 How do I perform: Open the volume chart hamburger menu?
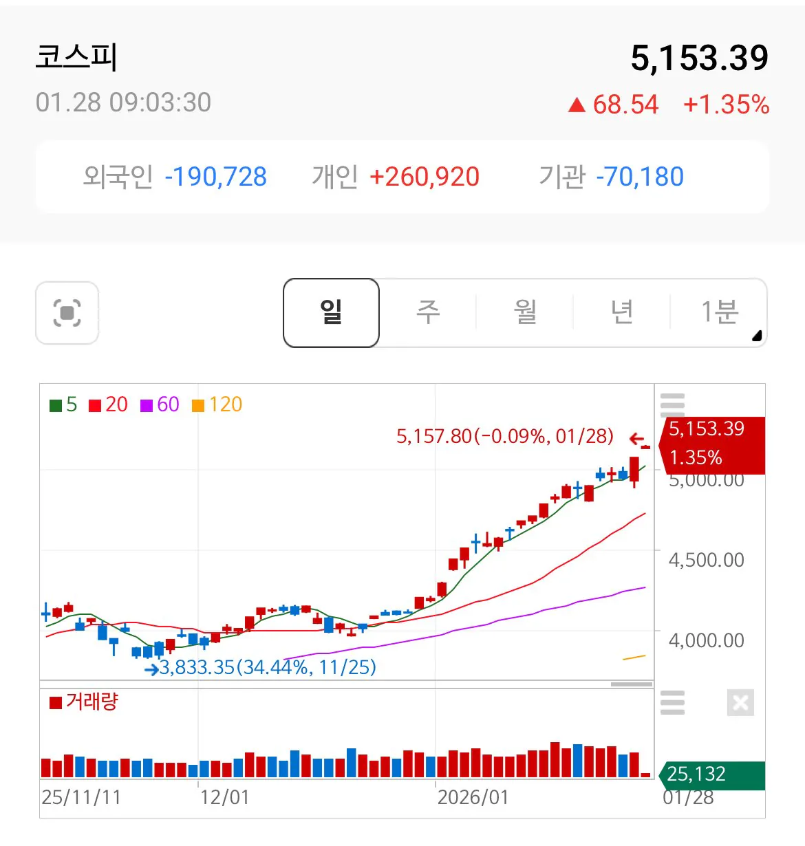[x=672, y=702]
